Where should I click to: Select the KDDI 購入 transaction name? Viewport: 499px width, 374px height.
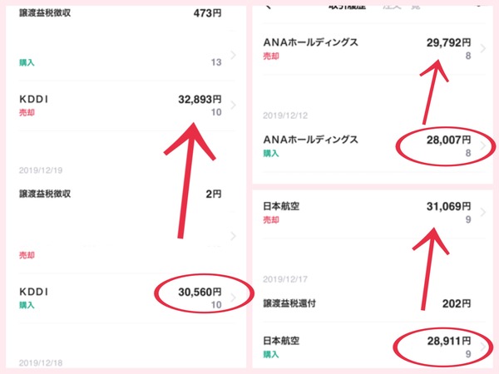tap(34, 292)
